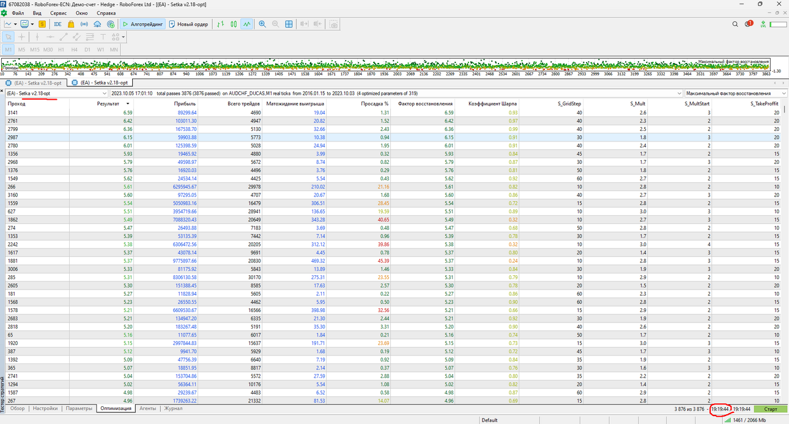Select the equidistant channel tool

click(x=77, y=37)
